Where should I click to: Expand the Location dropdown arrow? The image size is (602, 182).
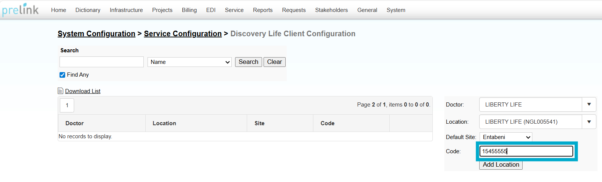click(x=589, y=122)
